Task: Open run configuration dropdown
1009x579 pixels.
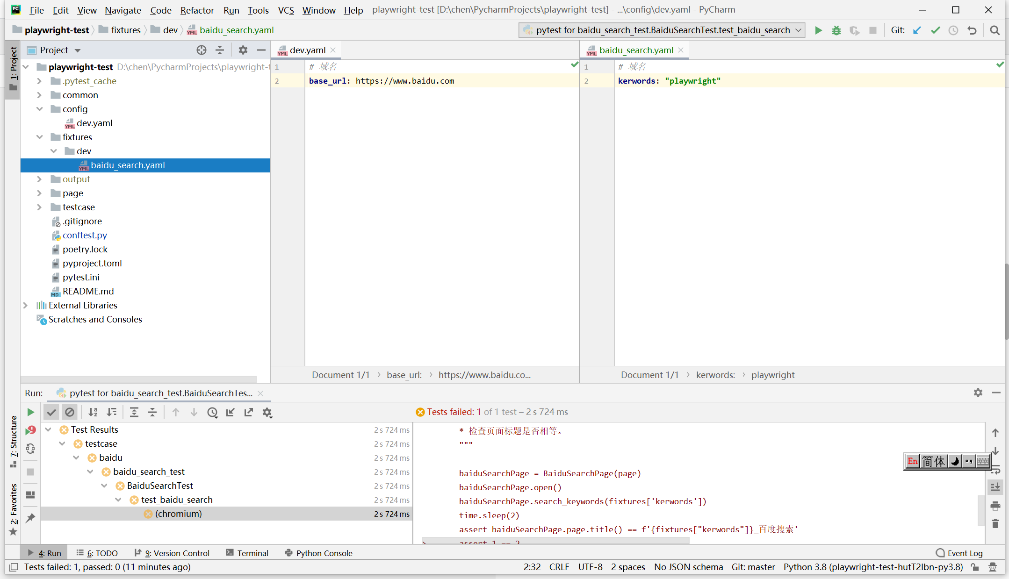Action: 662,30
